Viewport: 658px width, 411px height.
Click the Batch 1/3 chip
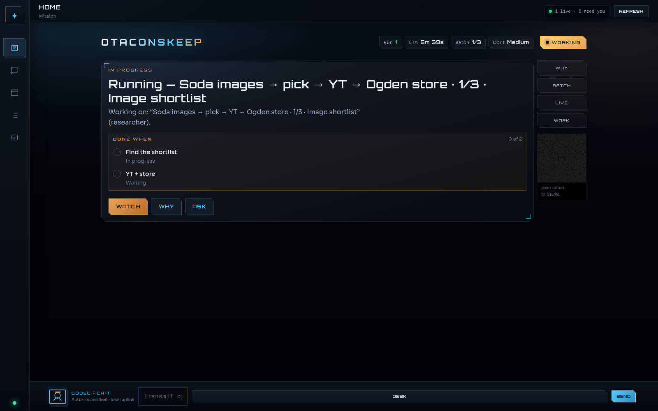468,42
